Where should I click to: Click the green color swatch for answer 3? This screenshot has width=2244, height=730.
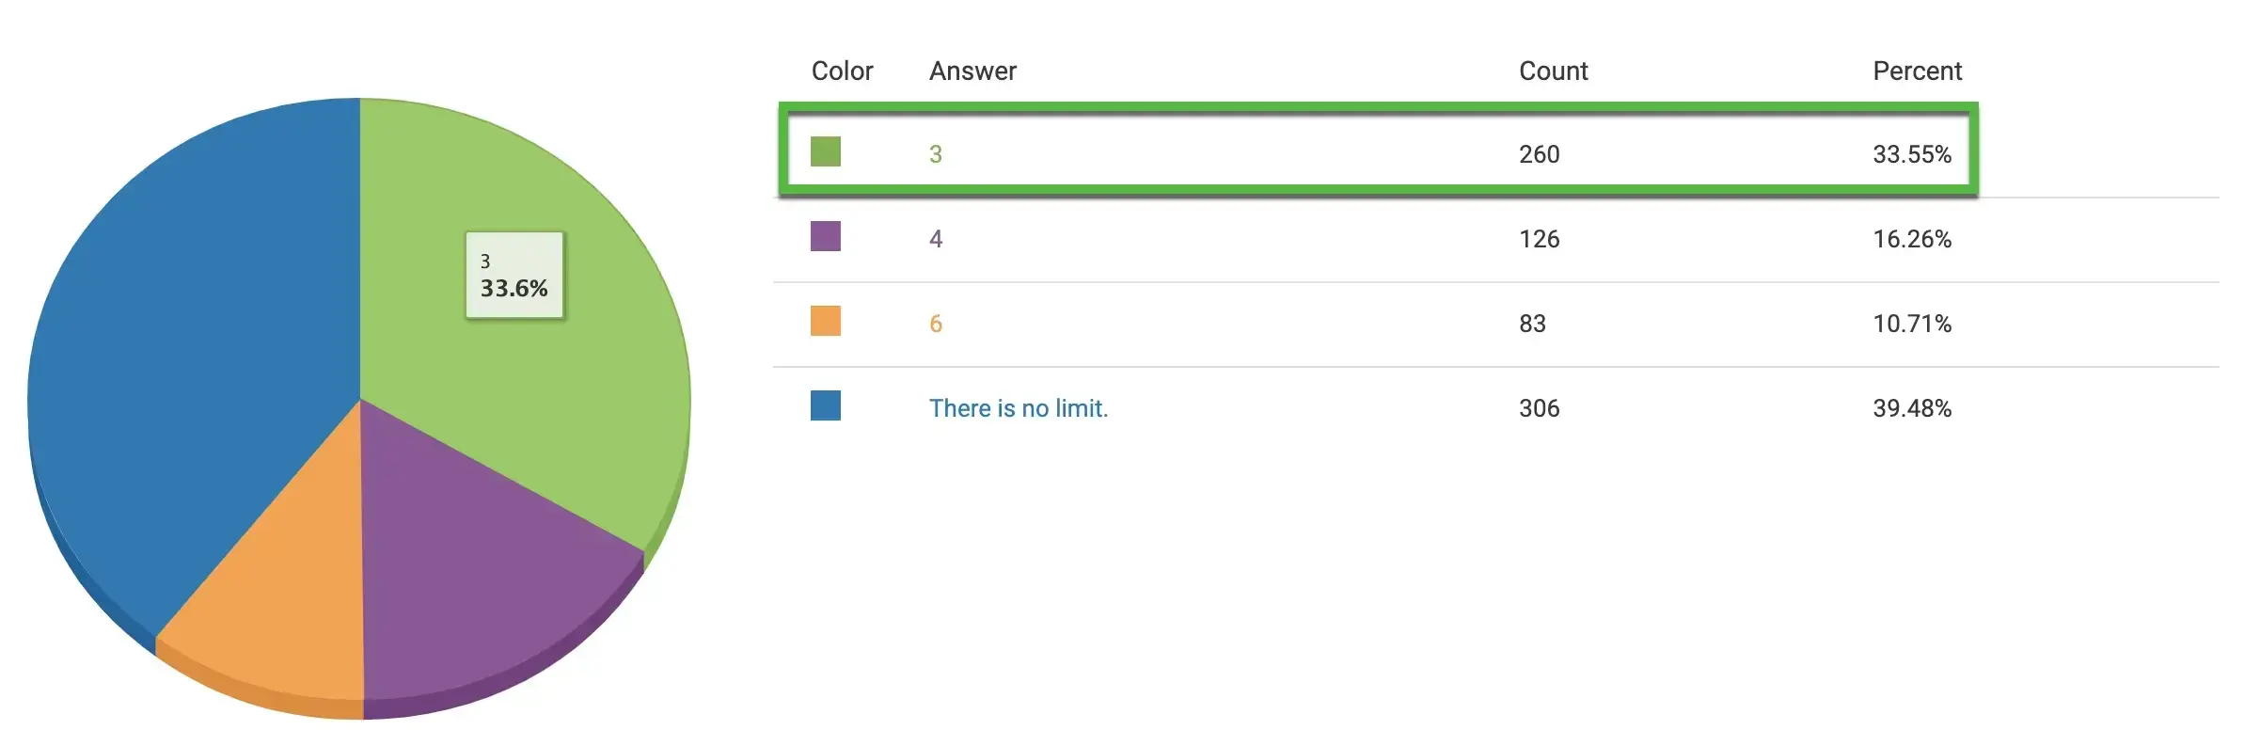tap(825, 151)
